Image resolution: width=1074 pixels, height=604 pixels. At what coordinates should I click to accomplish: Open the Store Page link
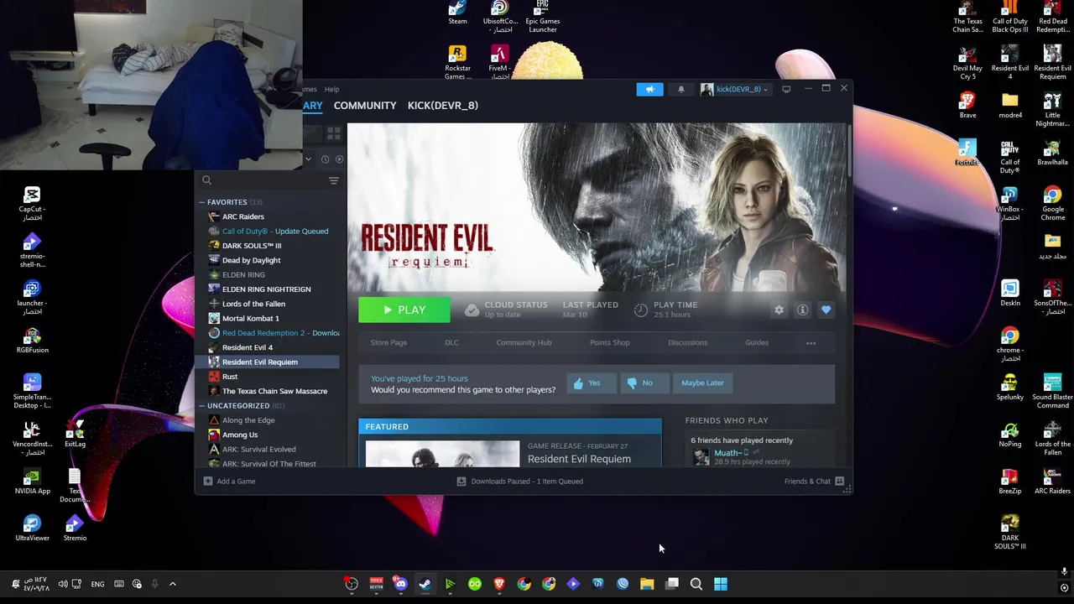(388, 343)
